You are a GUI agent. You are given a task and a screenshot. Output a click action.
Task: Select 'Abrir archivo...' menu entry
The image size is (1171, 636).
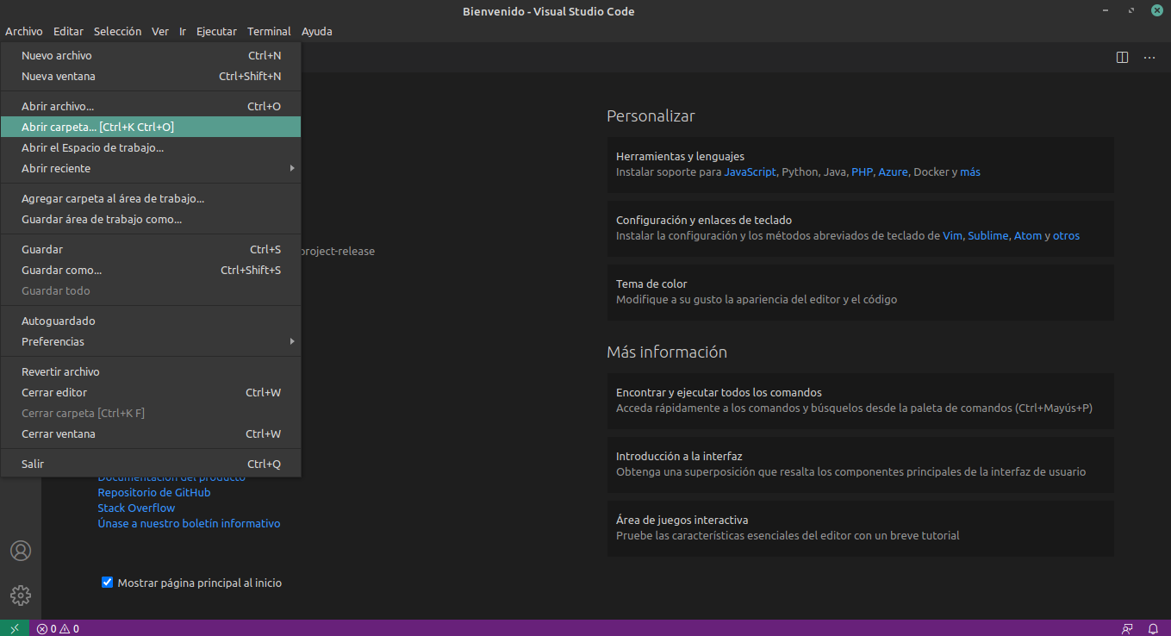tap(151, 106)
